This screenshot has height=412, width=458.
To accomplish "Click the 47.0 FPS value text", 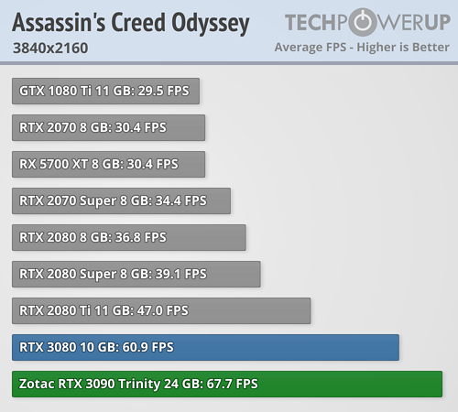I will pos(162,310).
